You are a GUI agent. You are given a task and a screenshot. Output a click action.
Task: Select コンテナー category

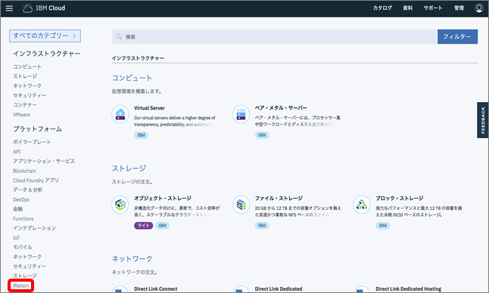pyautogui.click(x=25, y=105)
